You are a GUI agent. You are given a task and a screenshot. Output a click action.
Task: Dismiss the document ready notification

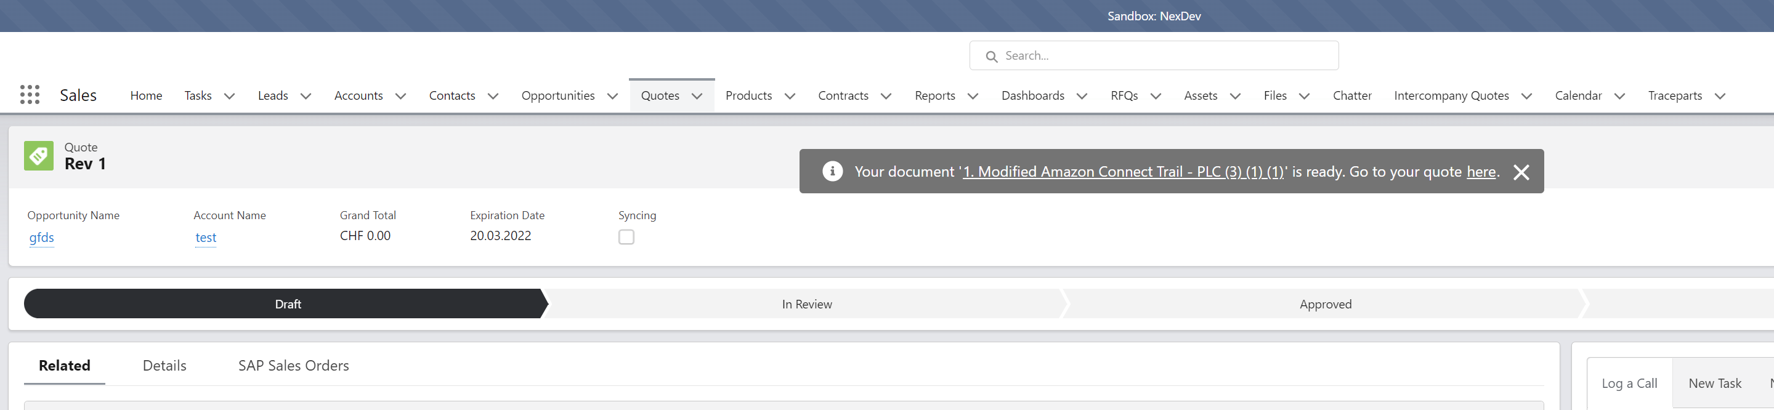1521,172
